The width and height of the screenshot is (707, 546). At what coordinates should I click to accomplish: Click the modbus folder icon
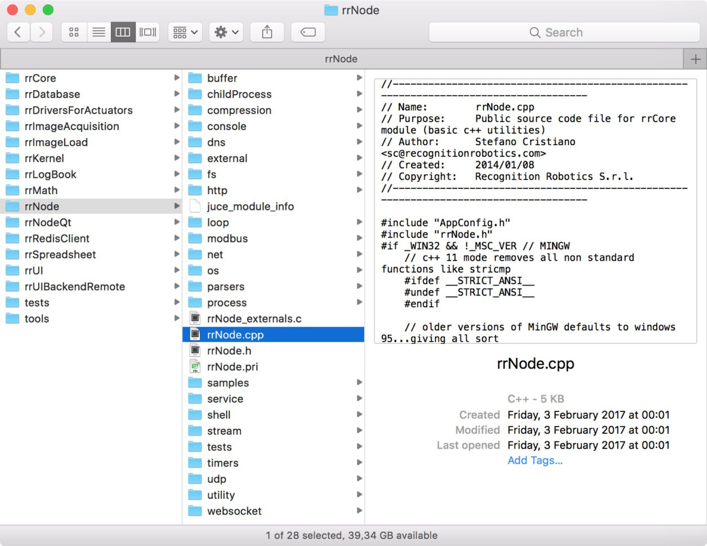point(195,238)
